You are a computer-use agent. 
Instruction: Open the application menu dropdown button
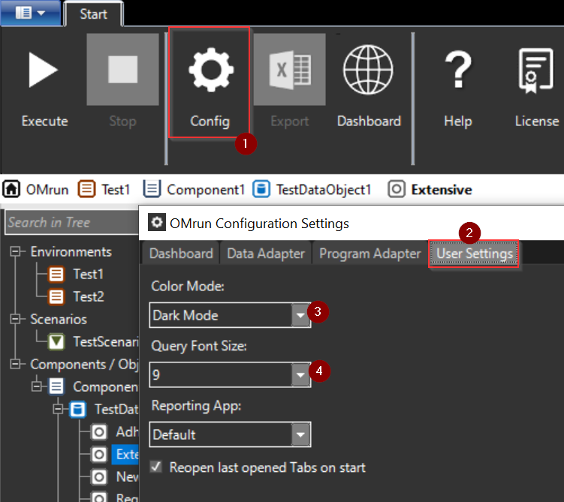tap(30, 13)
